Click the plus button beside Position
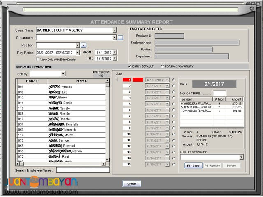263x197 pixels. (83, 45)
